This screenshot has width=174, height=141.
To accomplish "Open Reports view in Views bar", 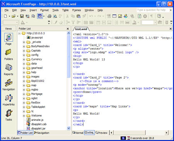I will tap(9, 70).
